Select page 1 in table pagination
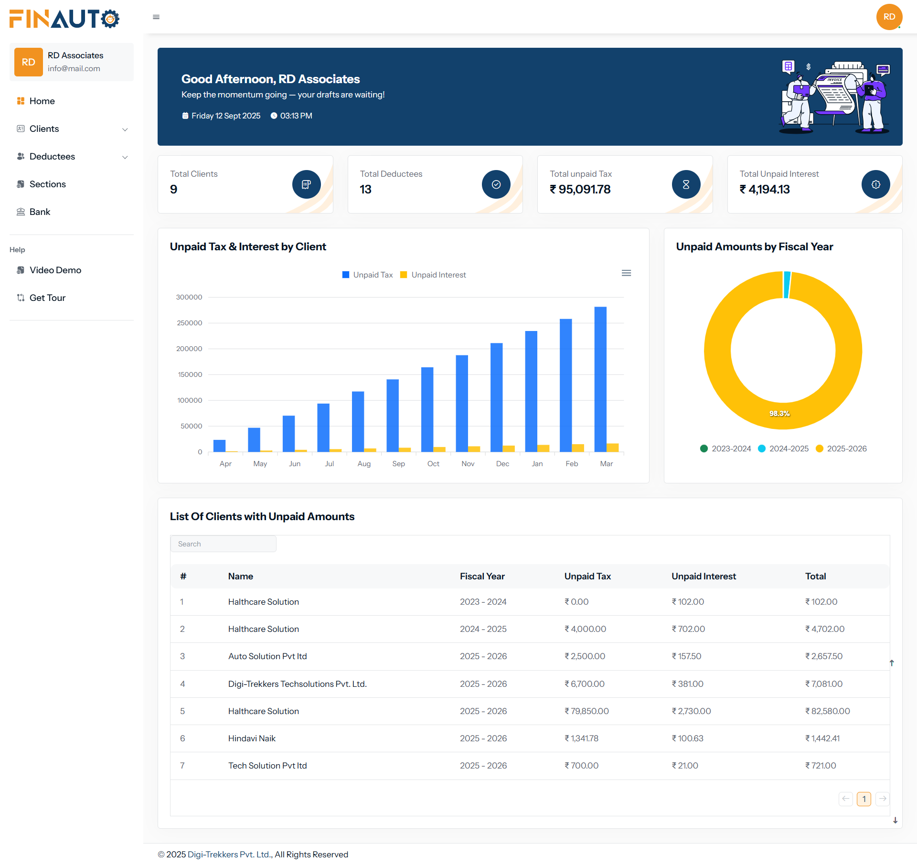 (x=864, y=799)
